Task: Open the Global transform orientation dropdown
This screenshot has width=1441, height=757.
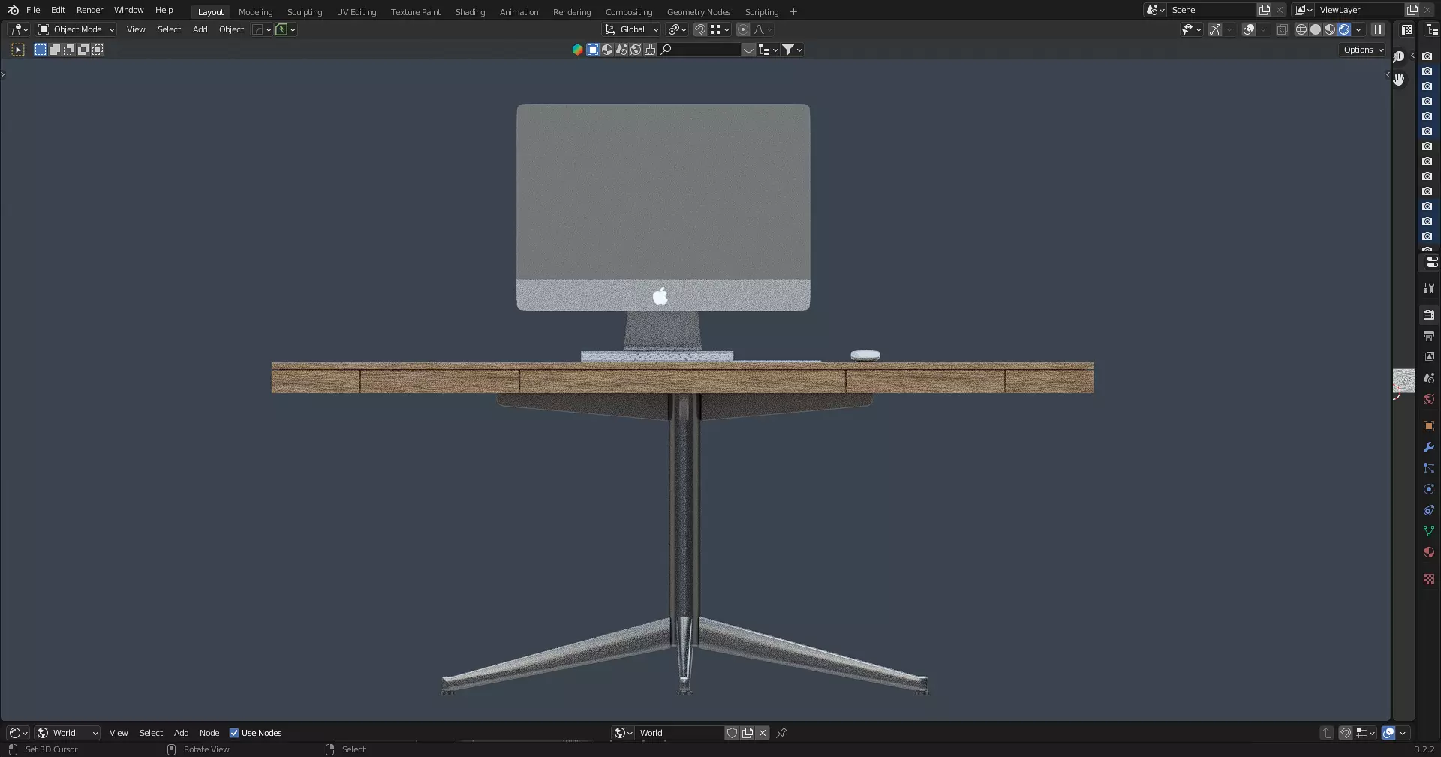Action: (x=632, y=29)
